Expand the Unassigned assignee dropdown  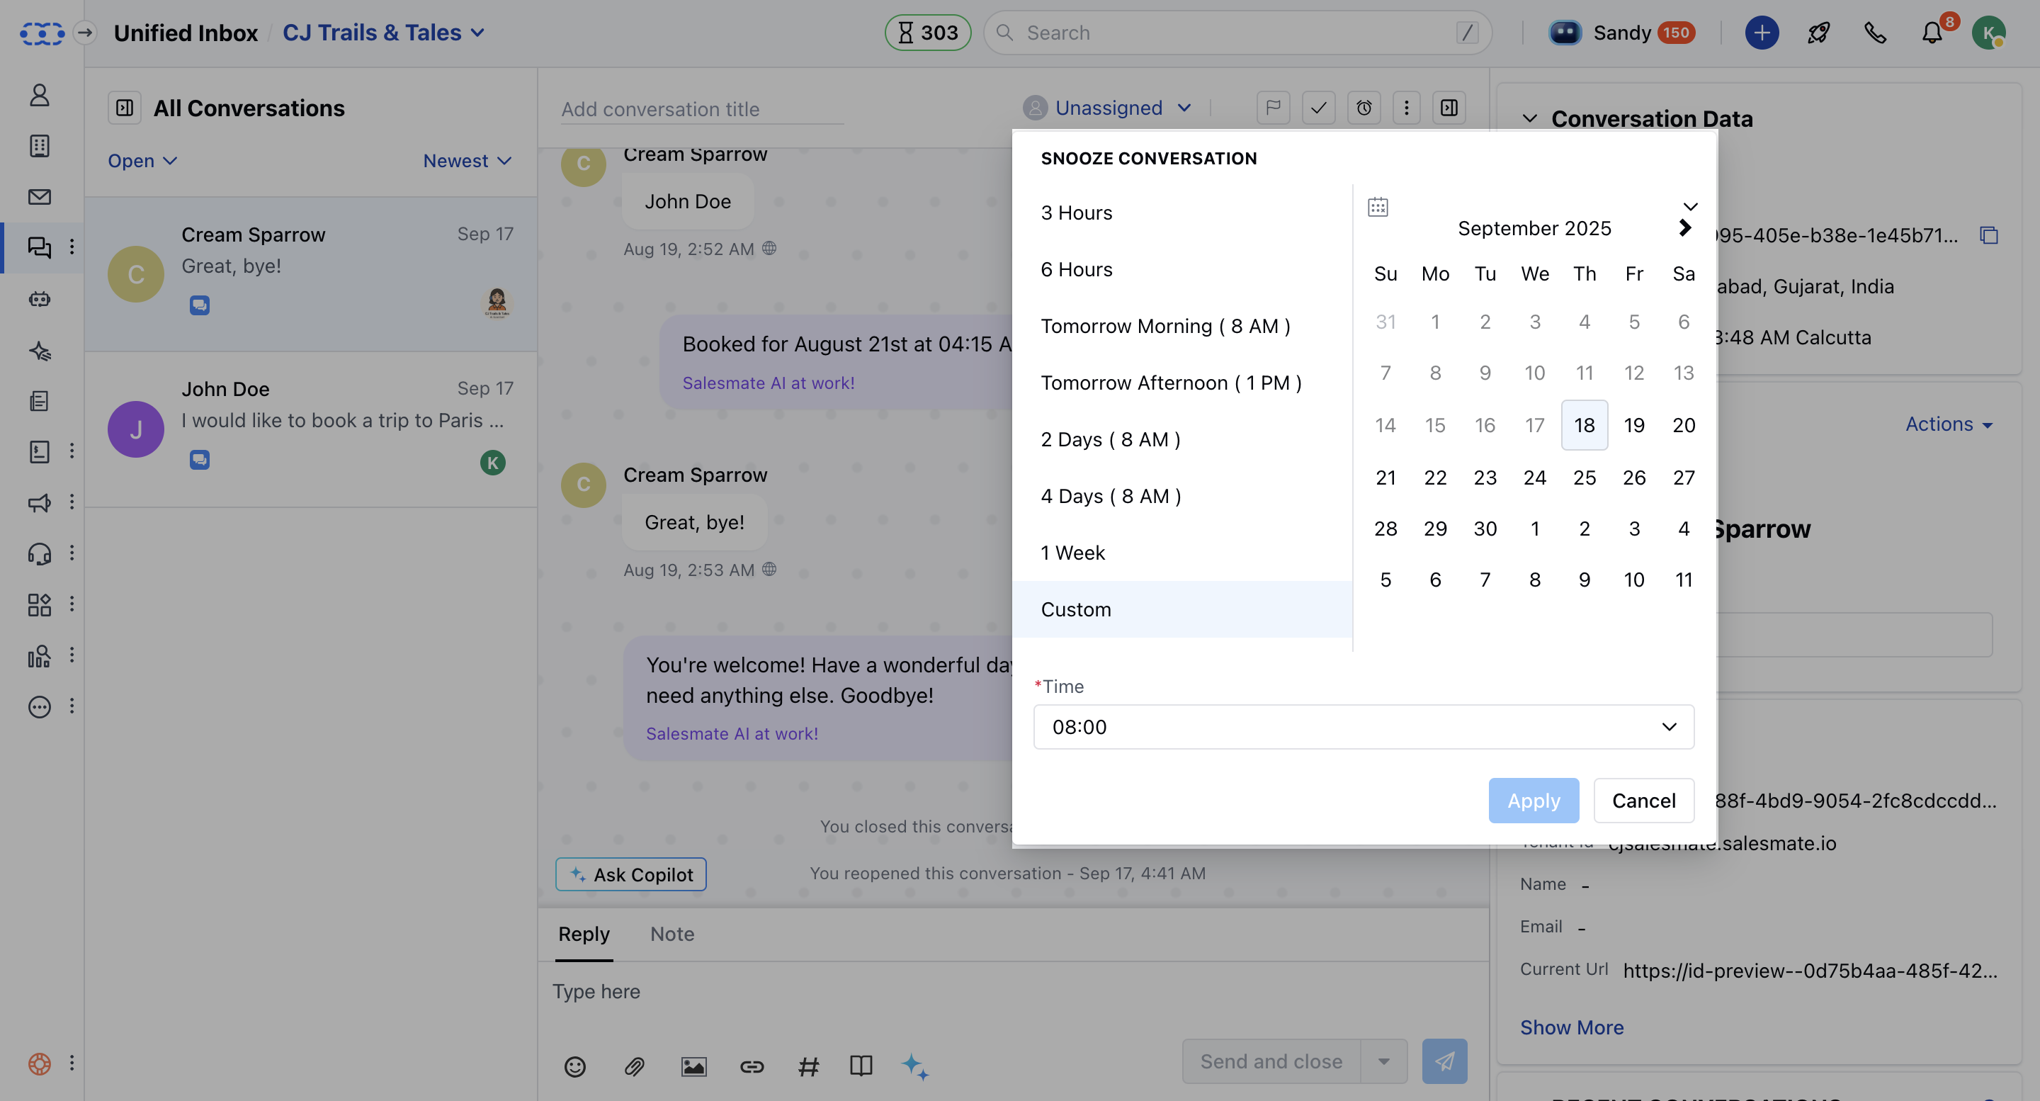1107,108
